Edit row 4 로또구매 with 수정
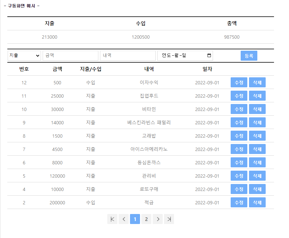289x238 pixels. (x=239, y=189)
